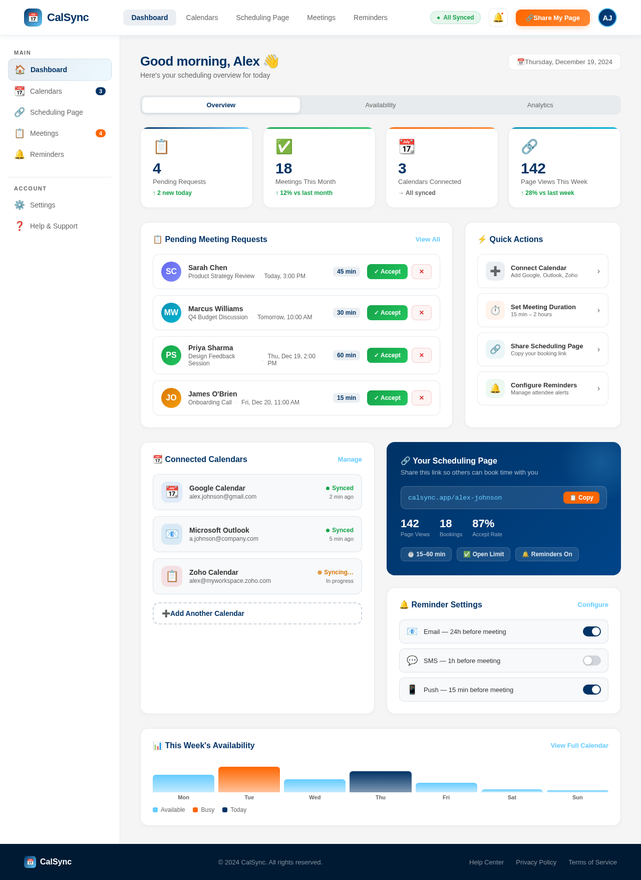Expand Share Scheduling Page chevron

598,349
